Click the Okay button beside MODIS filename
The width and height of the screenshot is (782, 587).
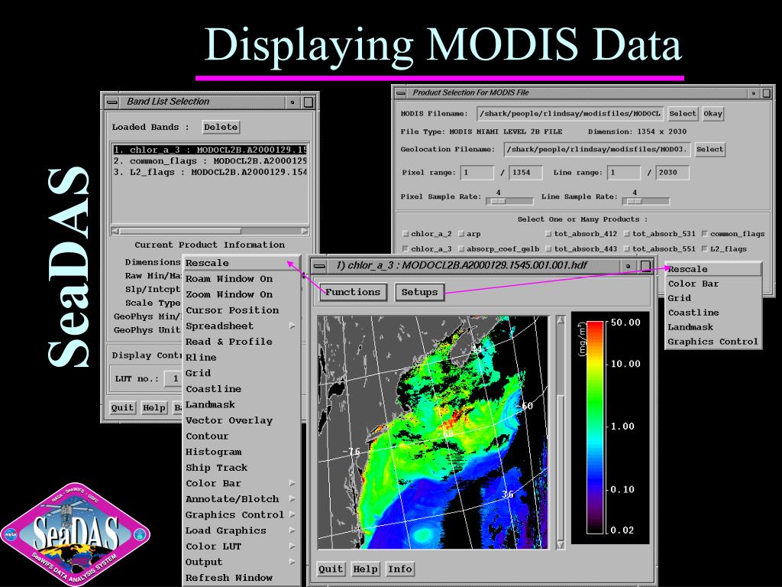(x=713, y=113)
